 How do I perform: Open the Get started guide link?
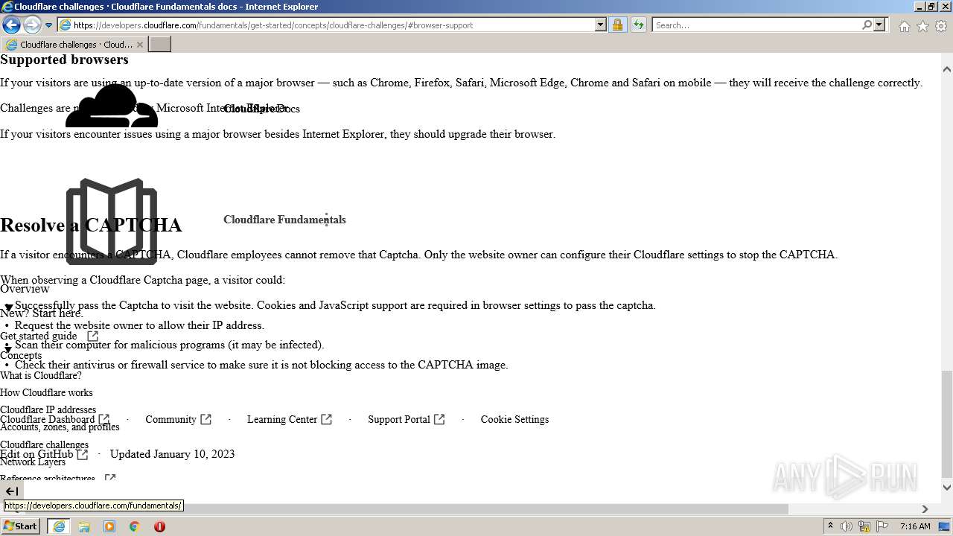[x=38, y=336]
